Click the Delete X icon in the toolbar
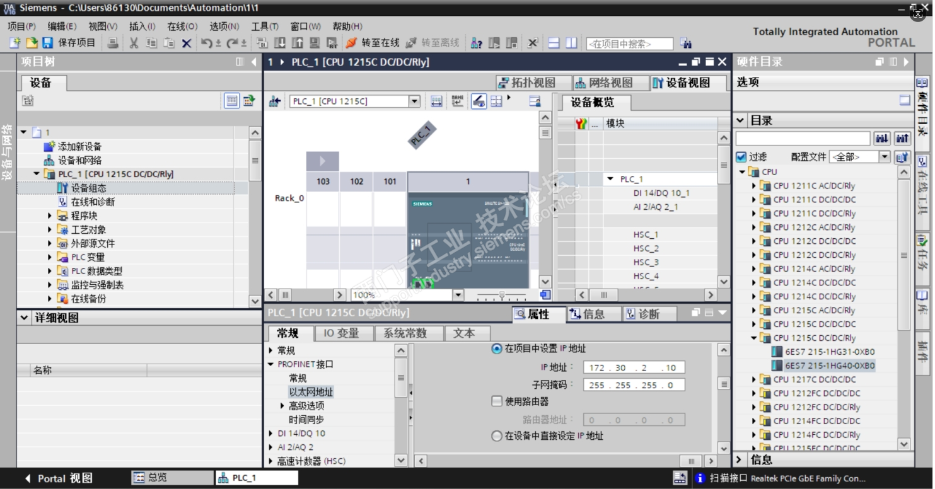This screenshot has width=935, height=489. (x=187, y=43)
